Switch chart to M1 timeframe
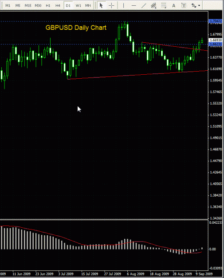 (x=8, y=5)
